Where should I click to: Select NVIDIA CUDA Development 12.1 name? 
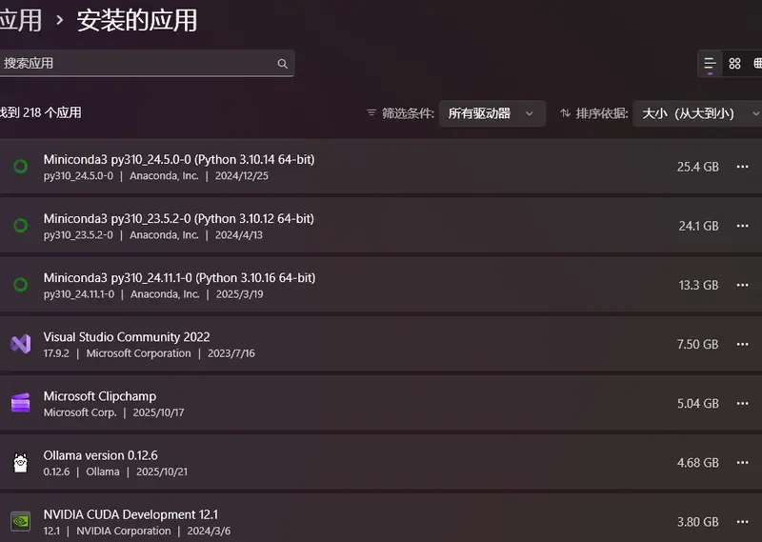click(x=130, y=514)
